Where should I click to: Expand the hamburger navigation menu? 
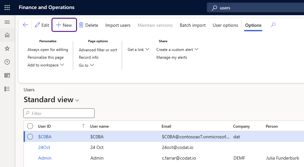[7, 22]
